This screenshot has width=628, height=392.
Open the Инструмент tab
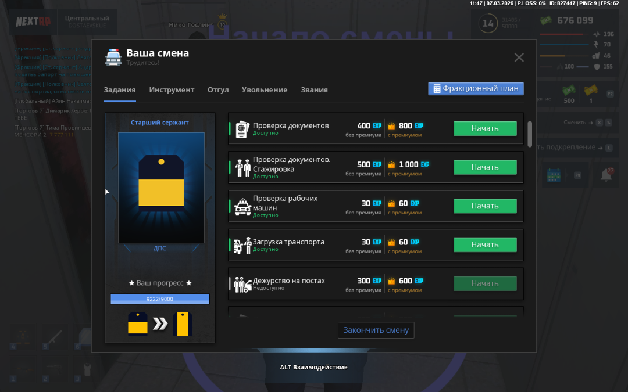click(x=172, y=90)
